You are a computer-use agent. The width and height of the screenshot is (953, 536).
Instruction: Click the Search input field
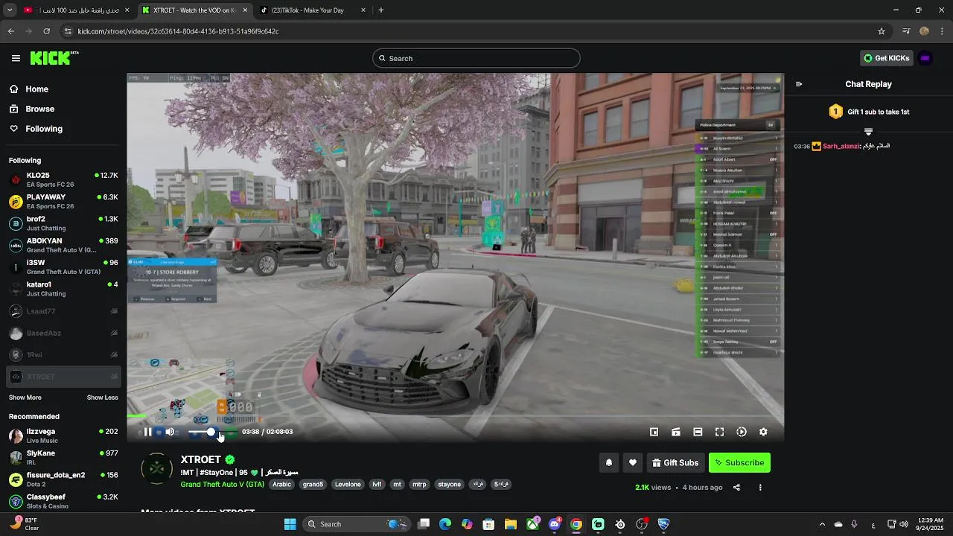click(476, 58)
